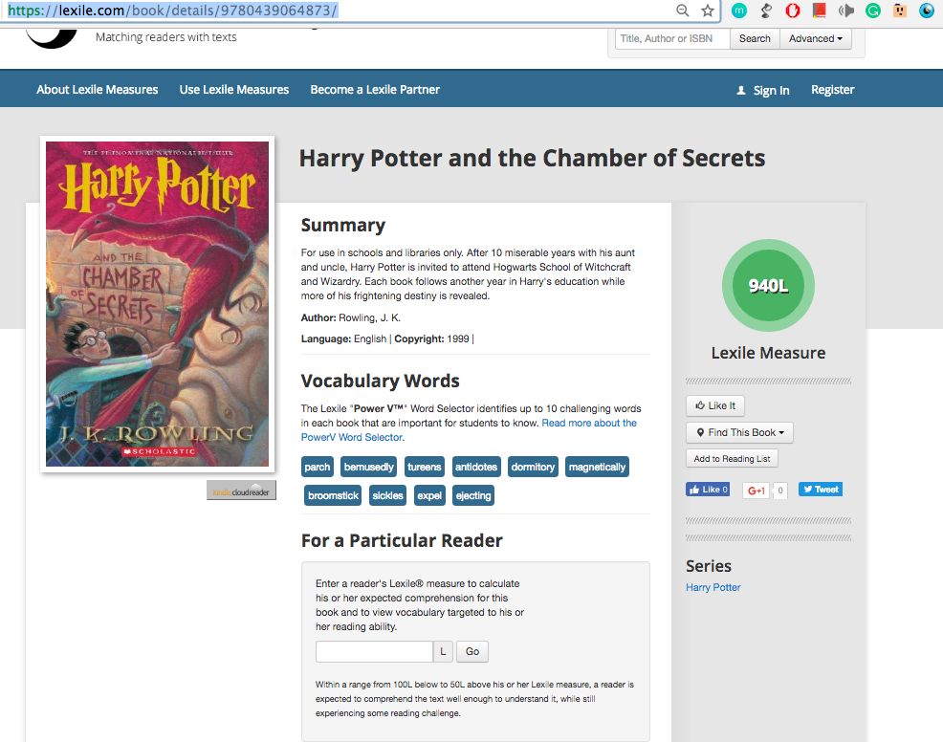Screen dimensions: 943x742
Task: Open About Lexile Measures menu
Action: (98, 90)
